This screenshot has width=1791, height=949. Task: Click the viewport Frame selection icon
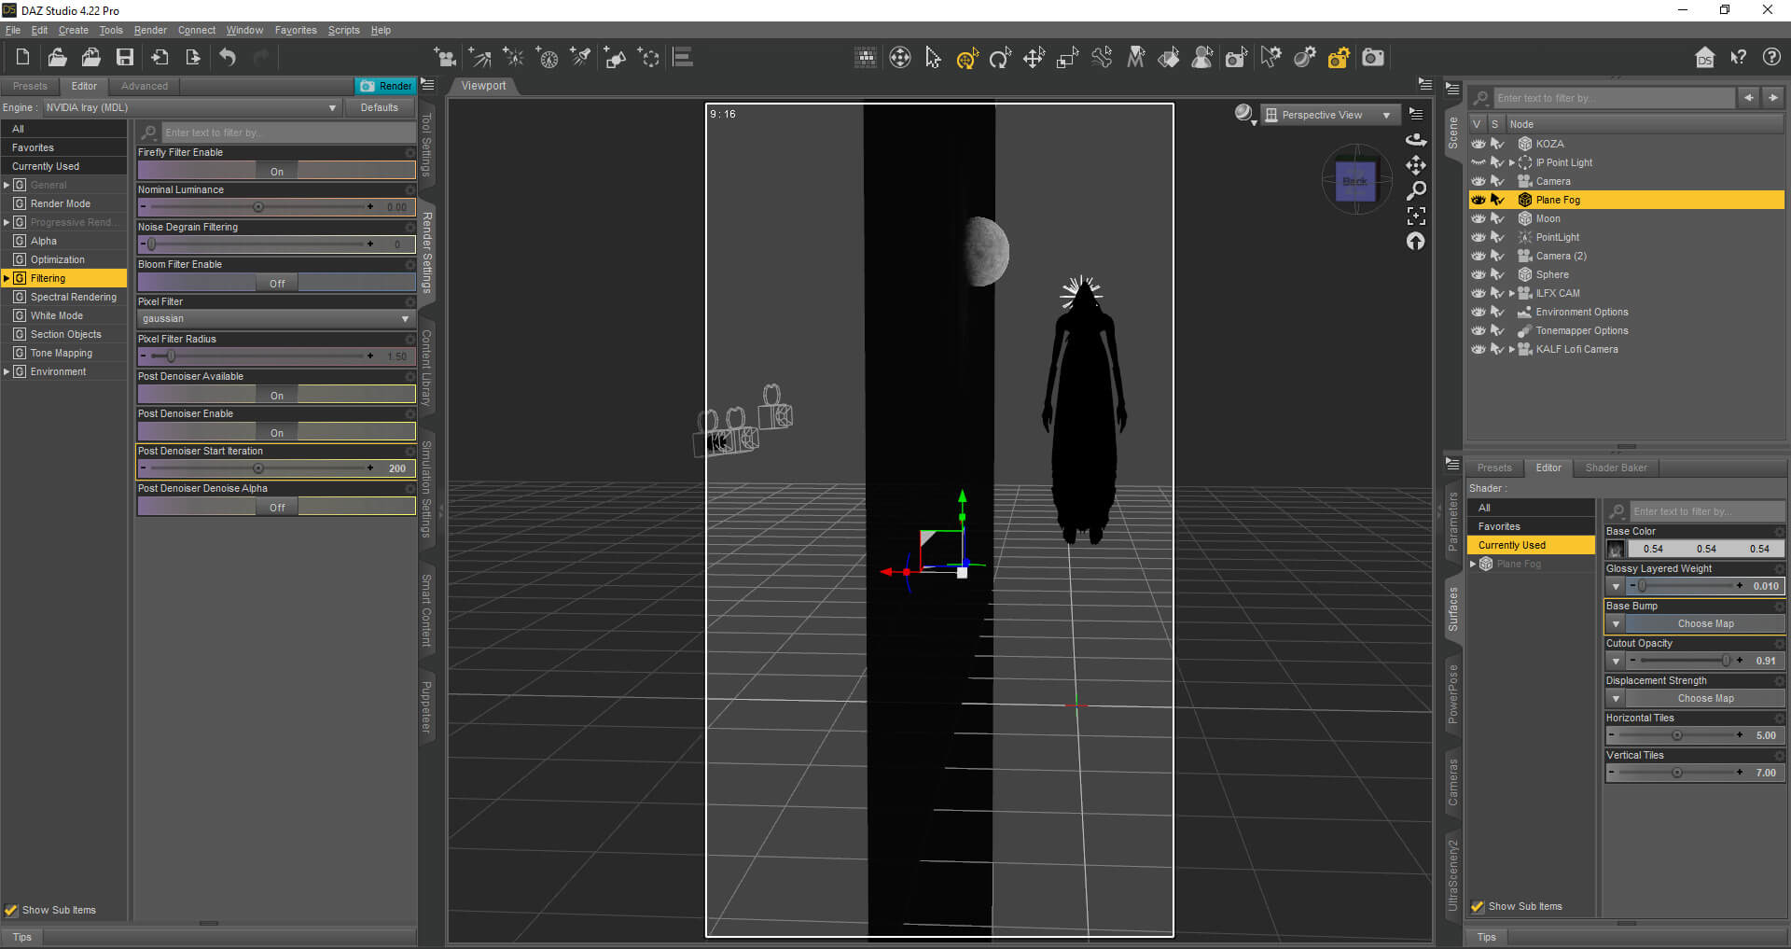1416,216
